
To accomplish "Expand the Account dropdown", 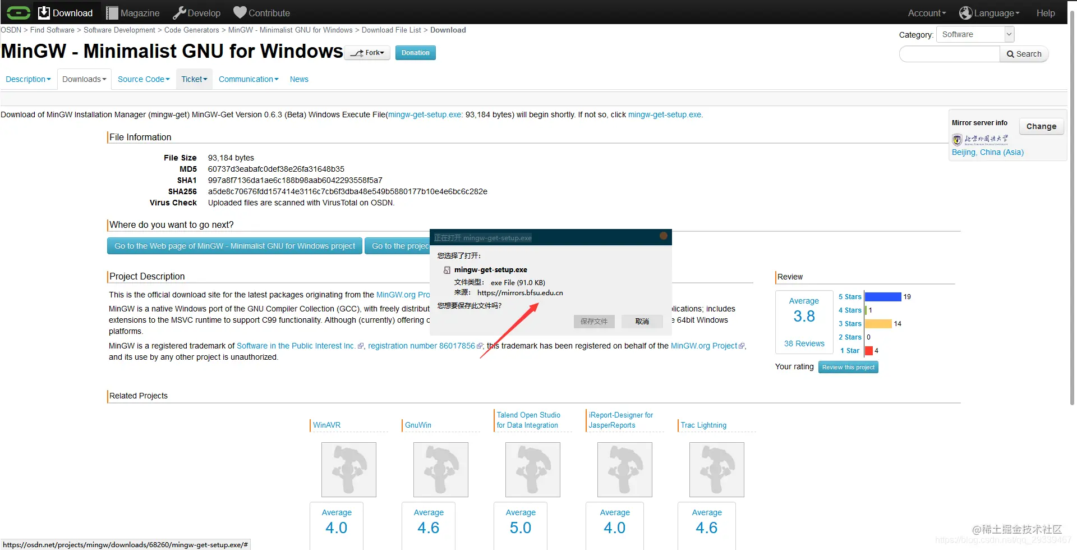I will click(x=927, y=13).
